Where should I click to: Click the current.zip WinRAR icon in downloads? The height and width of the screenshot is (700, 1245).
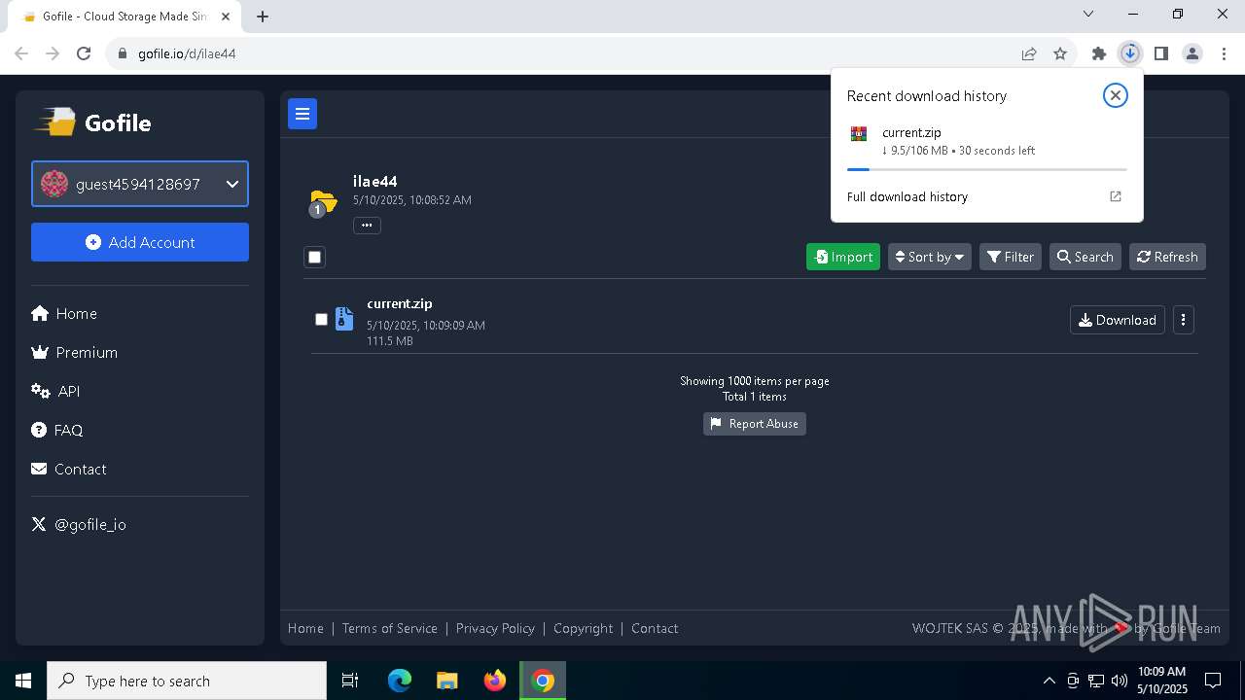tap(859, 134)
